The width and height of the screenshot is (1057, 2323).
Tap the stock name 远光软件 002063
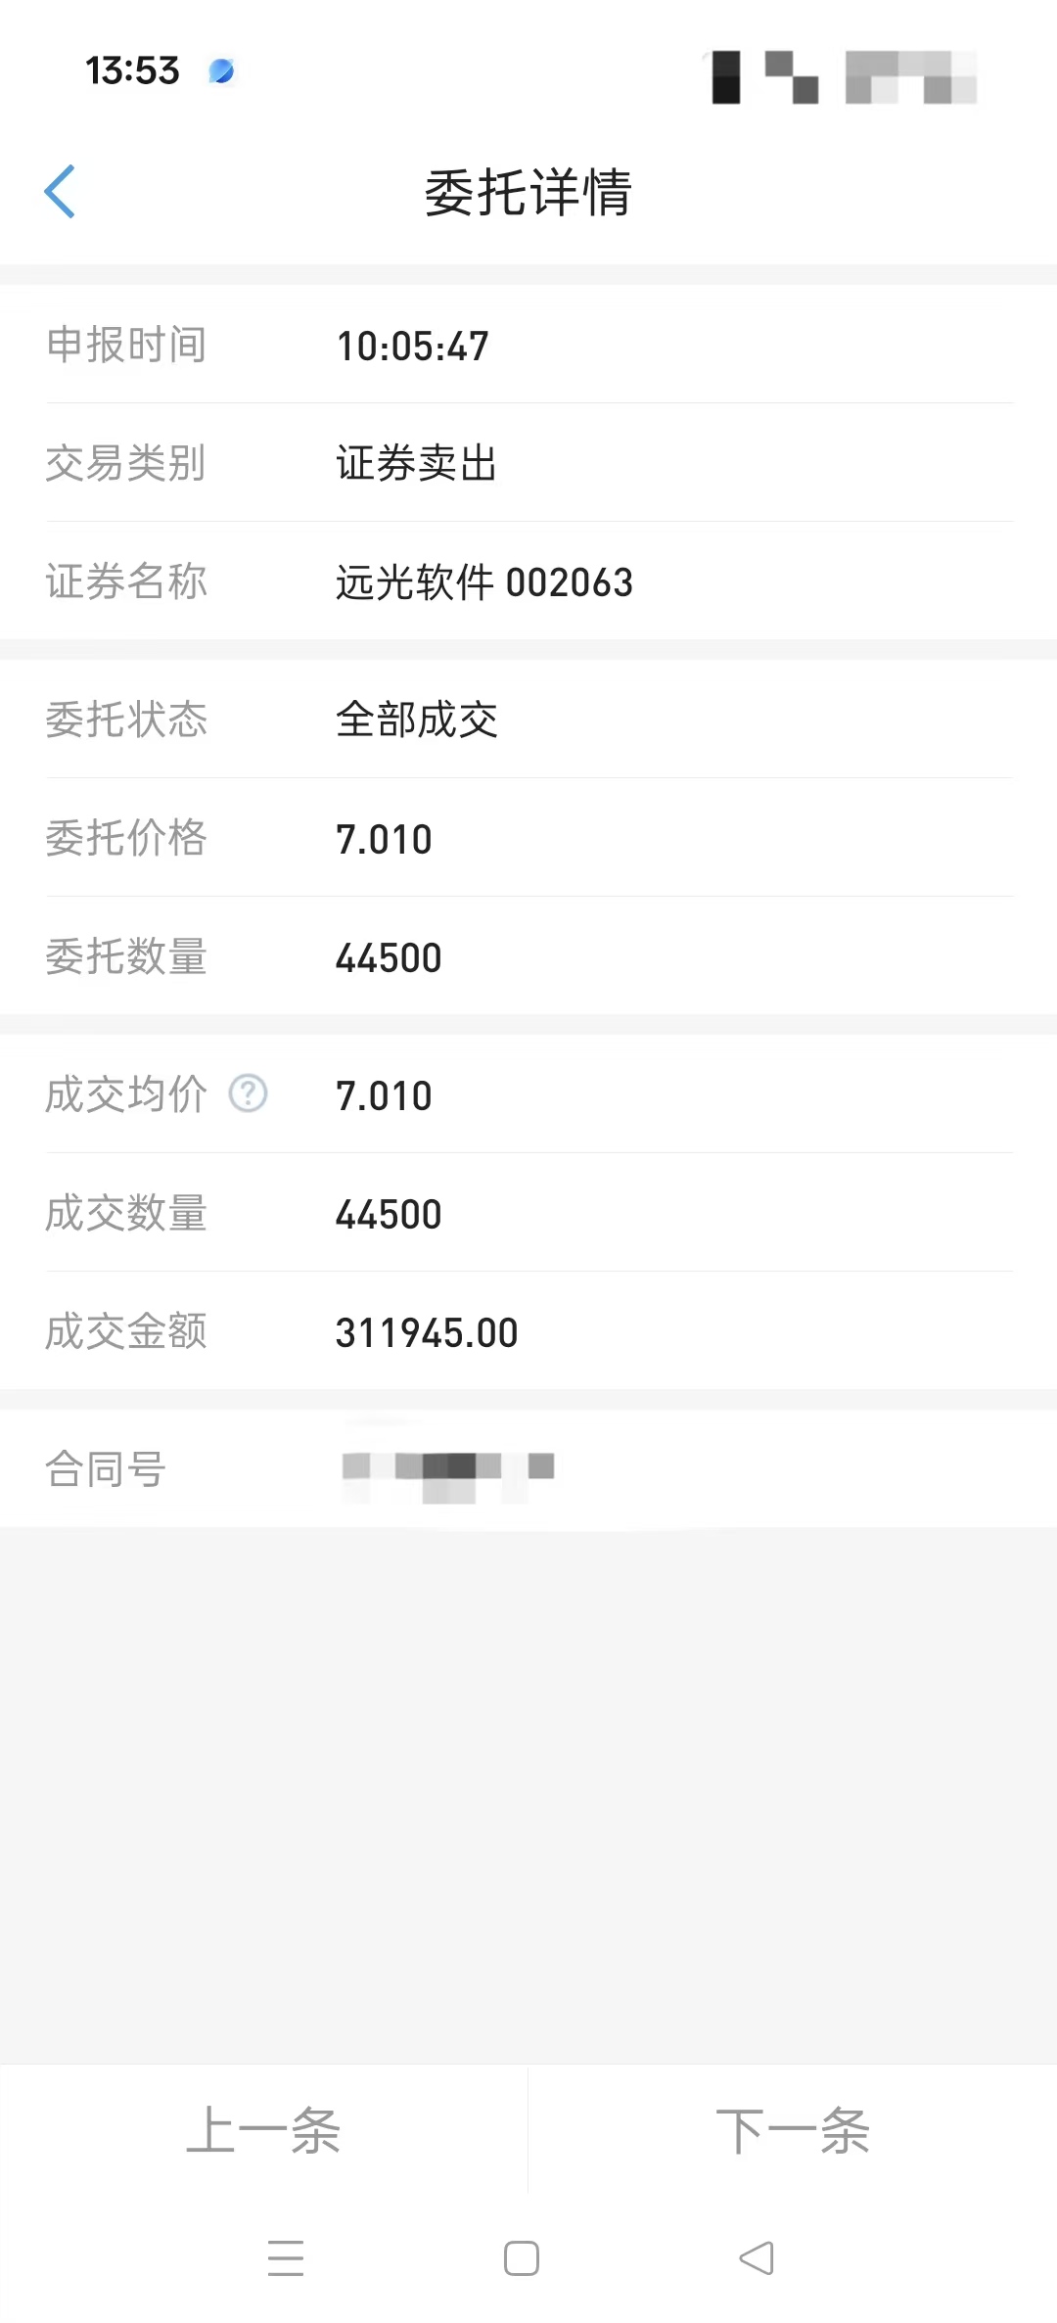484,582
